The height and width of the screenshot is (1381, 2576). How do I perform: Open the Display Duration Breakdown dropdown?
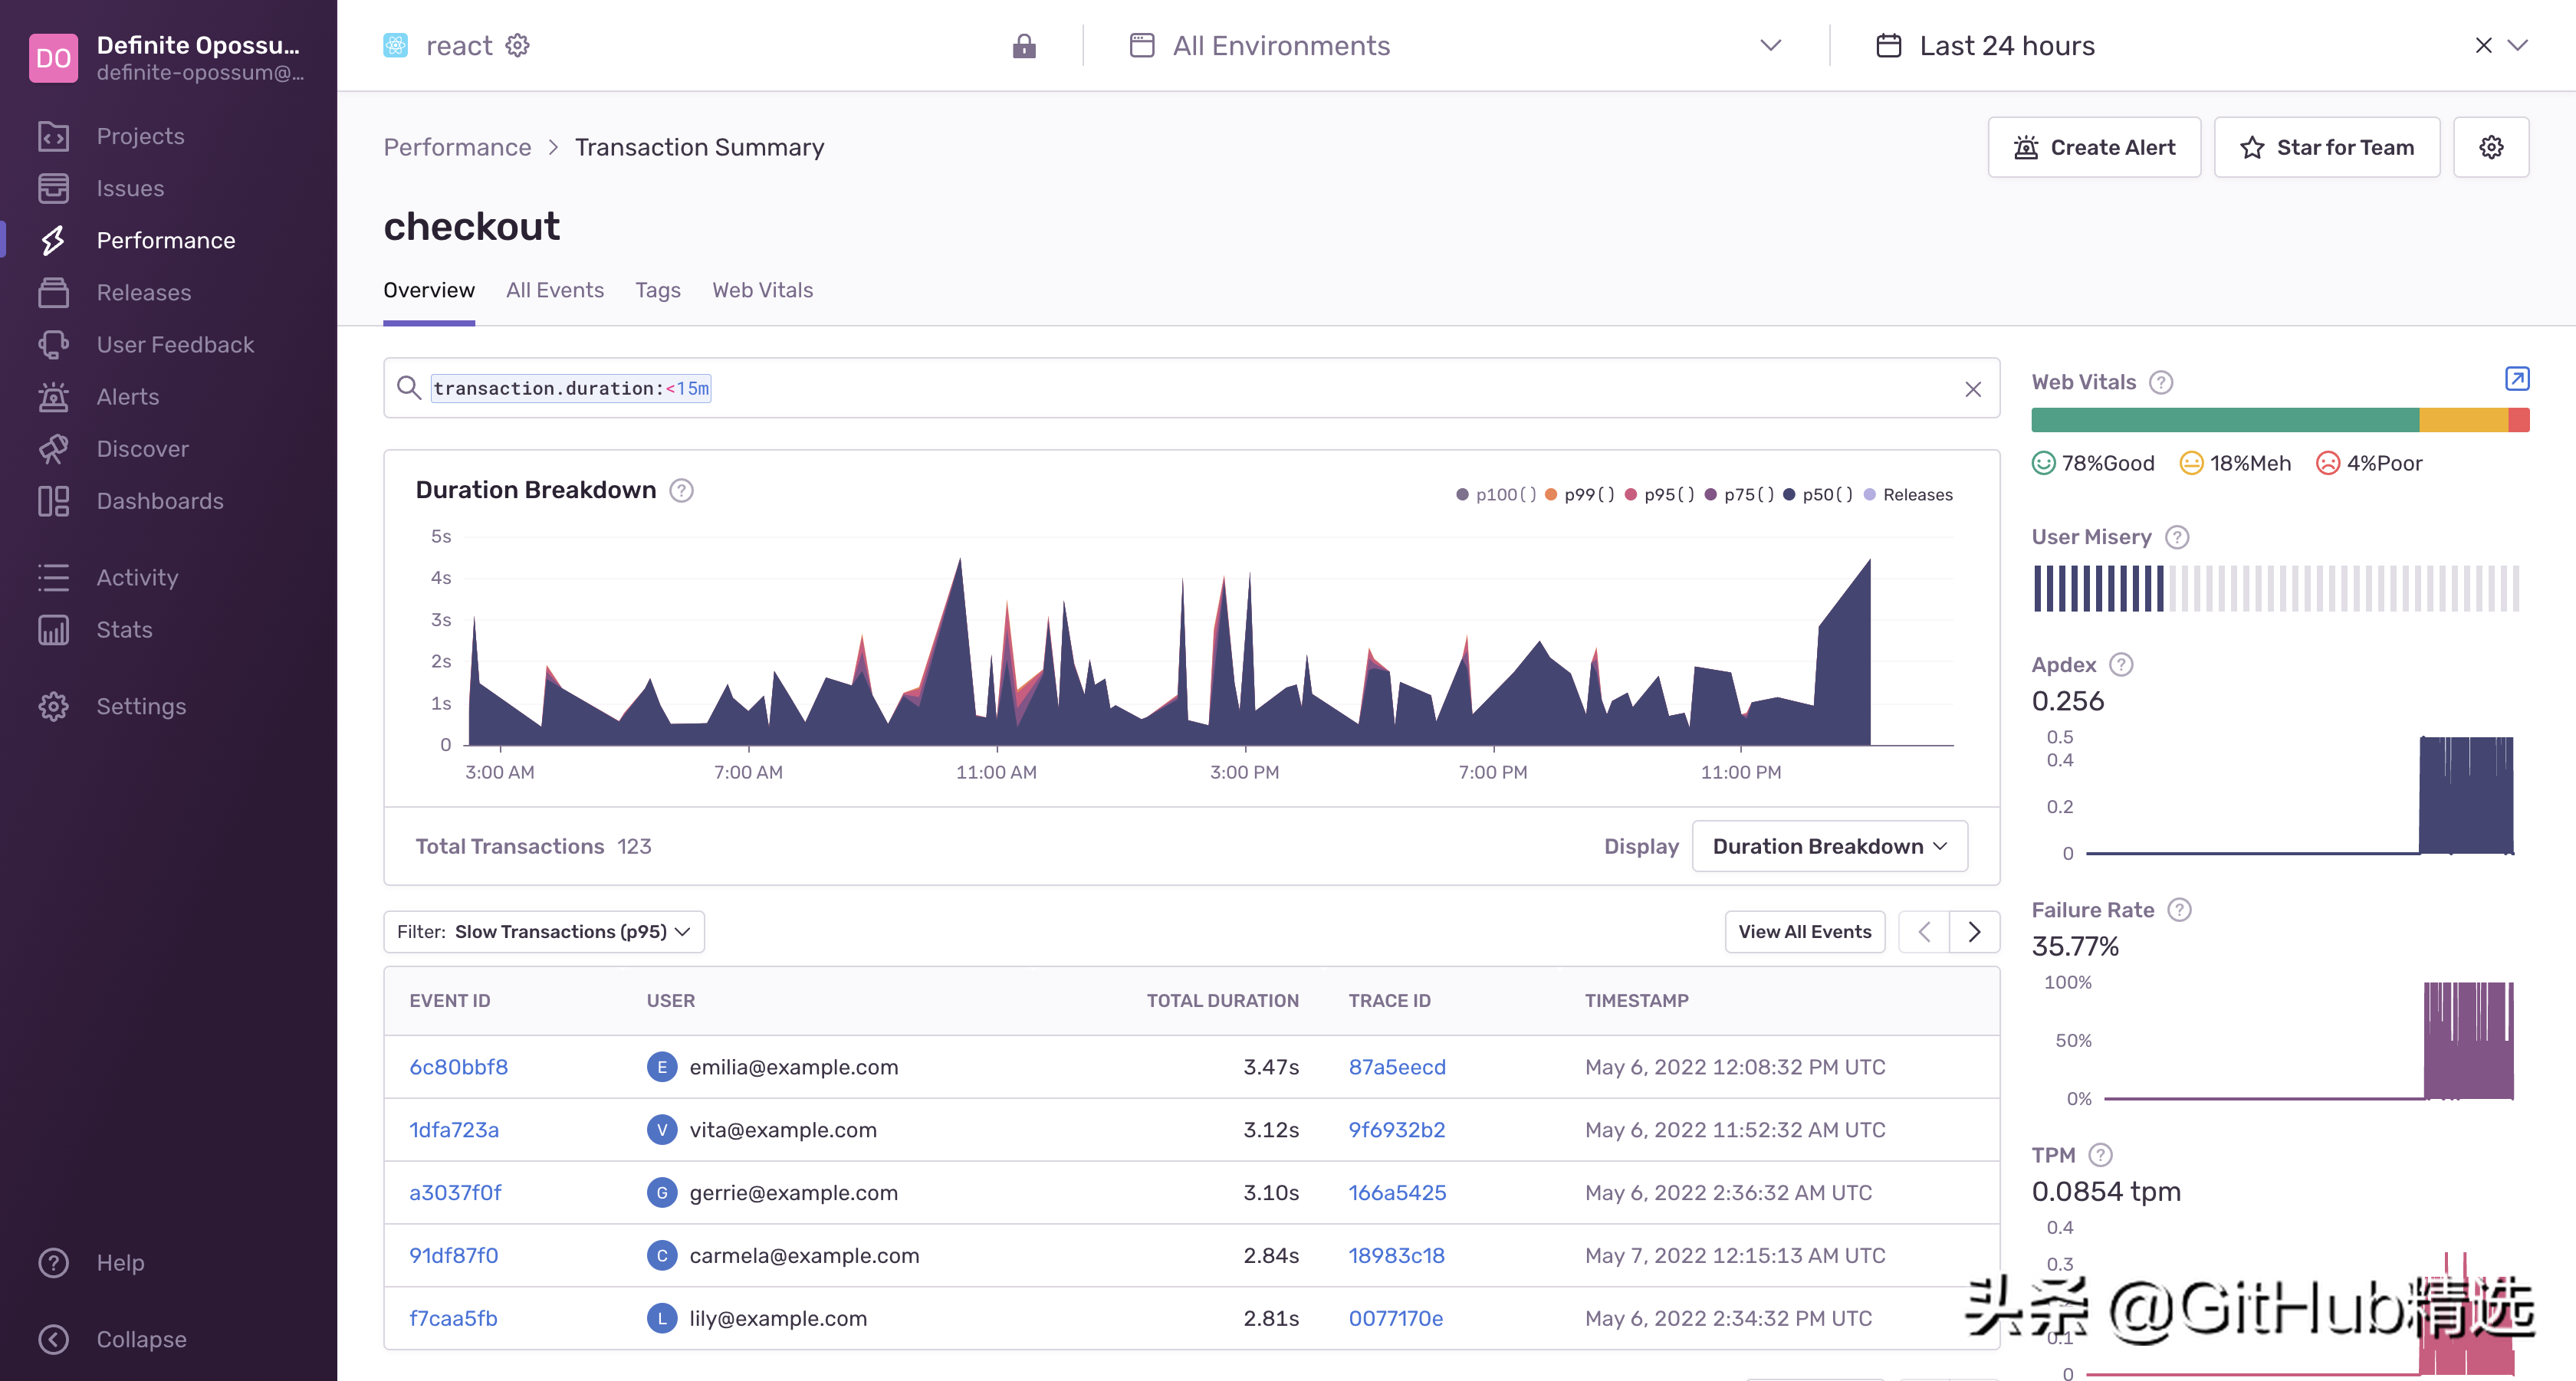point(1829,846)
